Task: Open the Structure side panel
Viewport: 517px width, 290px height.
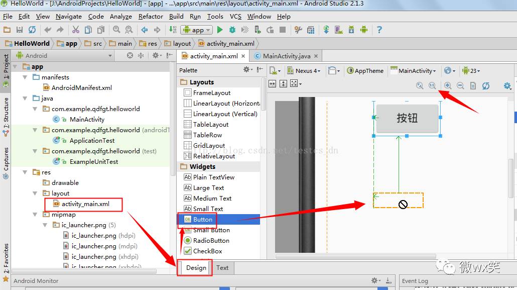Action: 6,116
